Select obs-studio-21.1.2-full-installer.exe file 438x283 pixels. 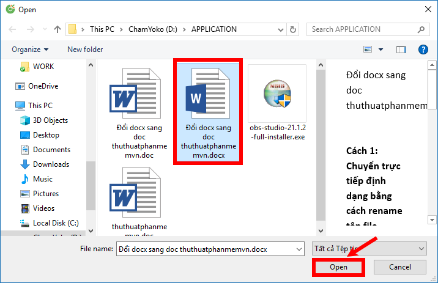[x=278, y=103]
